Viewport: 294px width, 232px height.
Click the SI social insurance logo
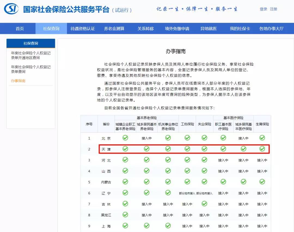tap(11, 9)
